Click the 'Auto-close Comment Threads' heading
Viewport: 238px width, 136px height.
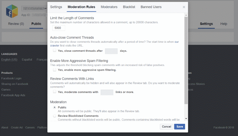[x=72, y=38]
